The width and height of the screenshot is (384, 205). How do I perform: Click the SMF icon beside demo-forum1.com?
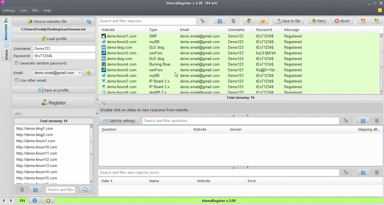pyautogui.click(x=104, y=36)
